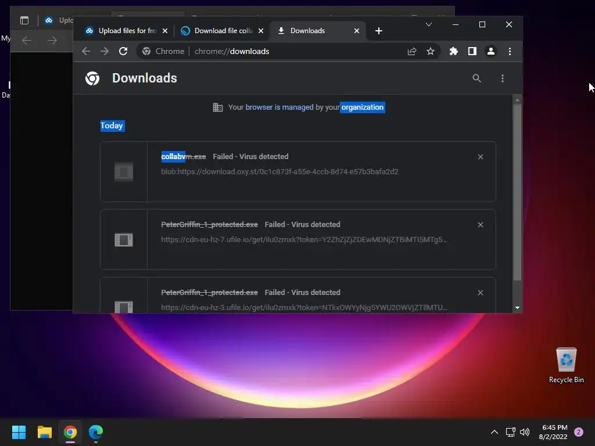Click the collabvm.exe file thumbnail
The width and height of the screenshot is (595, 446).
click(x=124, y=172)
